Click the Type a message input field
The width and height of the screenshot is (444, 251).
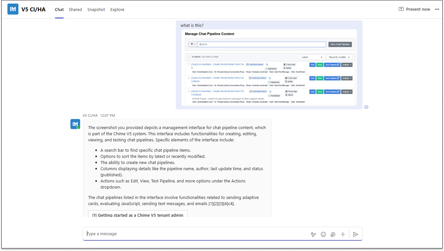tap(194, 234)
